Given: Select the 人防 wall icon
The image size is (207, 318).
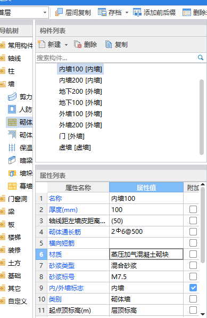Looking at the screenshot, I should click(12, 109).
